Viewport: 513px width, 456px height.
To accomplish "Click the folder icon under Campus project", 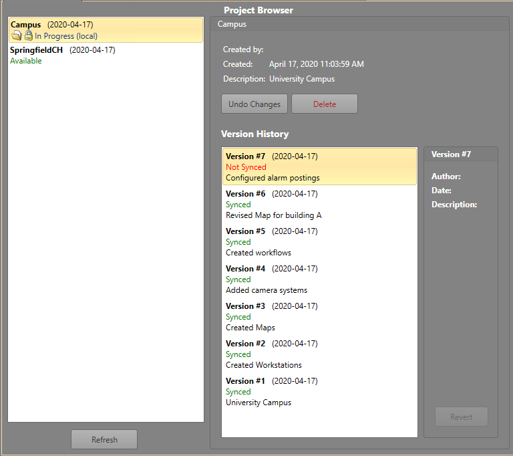I will pyautogui.click(x=16, y=36).
